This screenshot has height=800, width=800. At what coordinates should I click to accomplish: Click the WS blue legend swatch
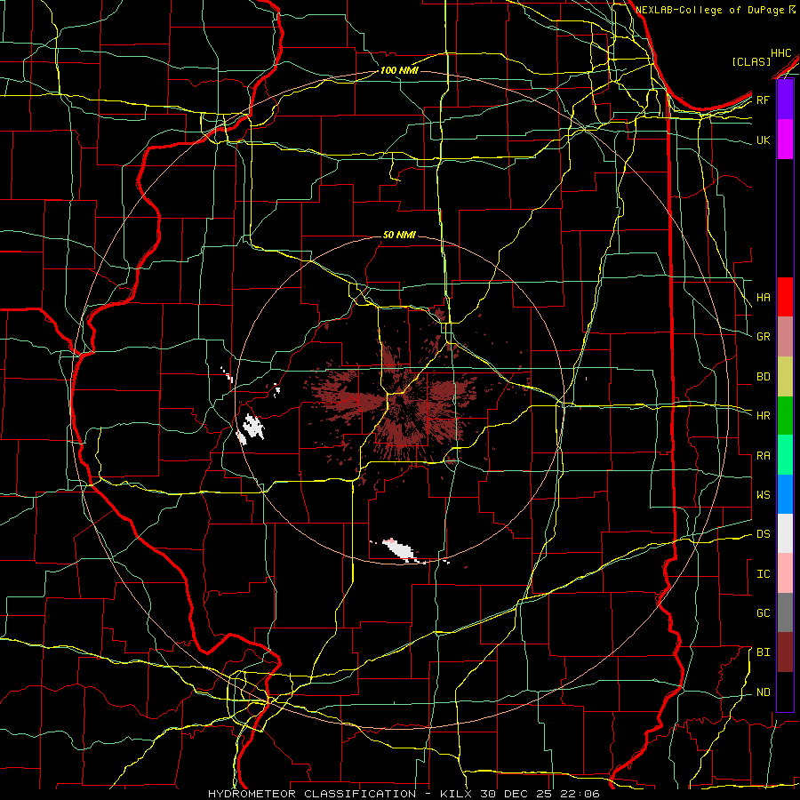[x=785, y=494]
